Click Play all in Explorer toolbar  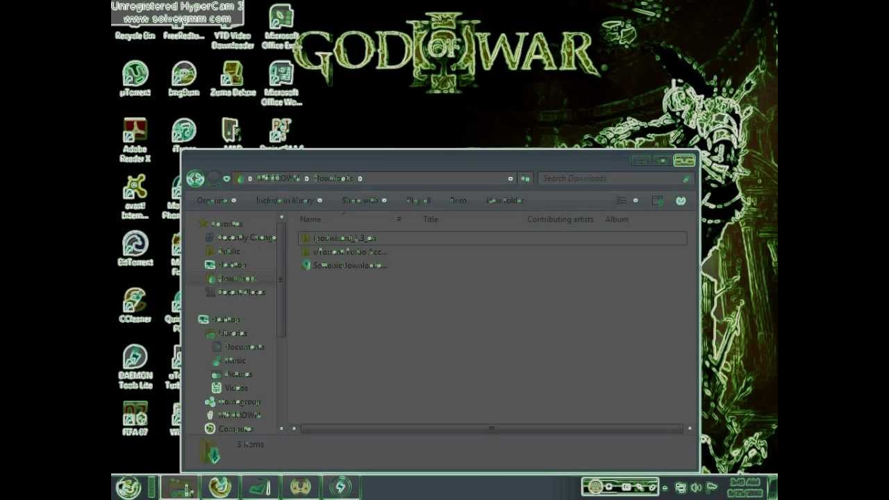tap(418, 201)
